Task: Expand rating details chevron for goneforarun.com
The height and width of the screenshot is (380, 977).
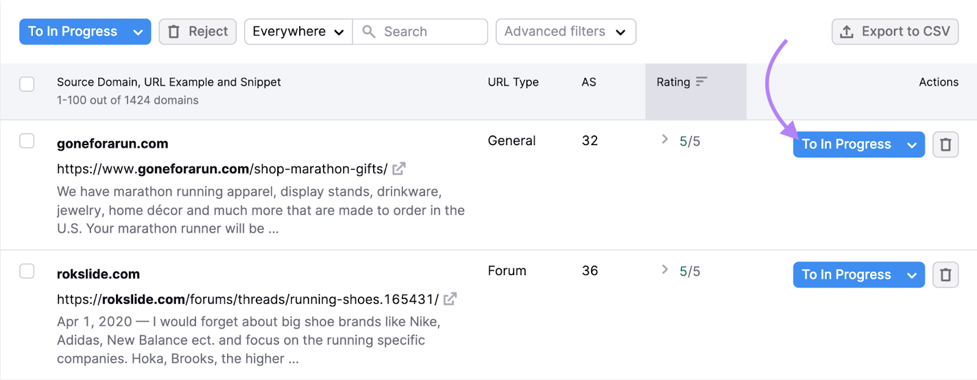Action: (665, 140)
